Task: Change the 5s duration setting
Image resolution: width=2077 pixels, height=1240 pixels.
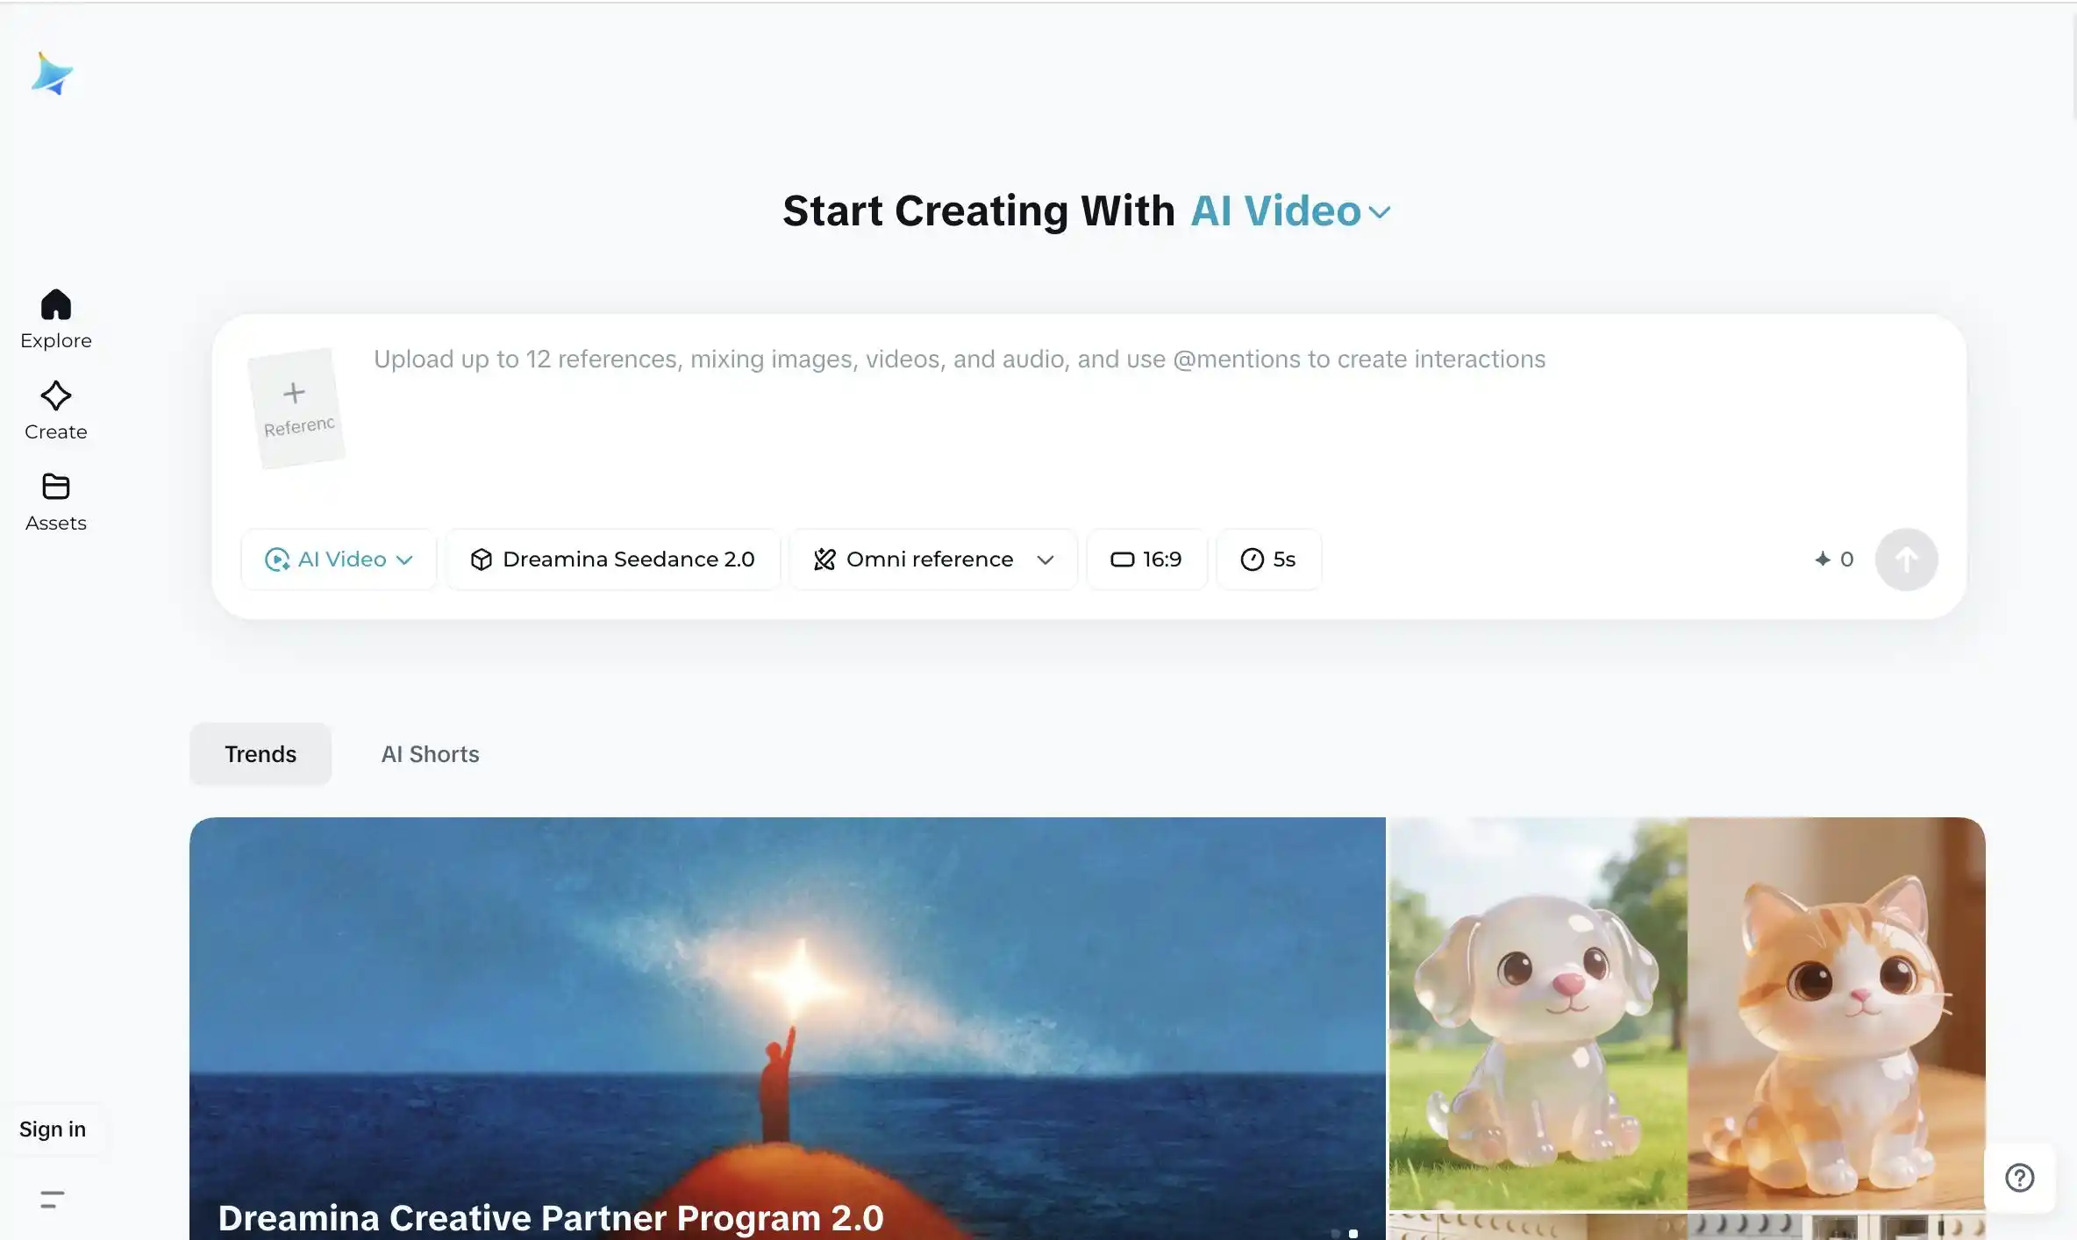Action: coord(1268,559)
